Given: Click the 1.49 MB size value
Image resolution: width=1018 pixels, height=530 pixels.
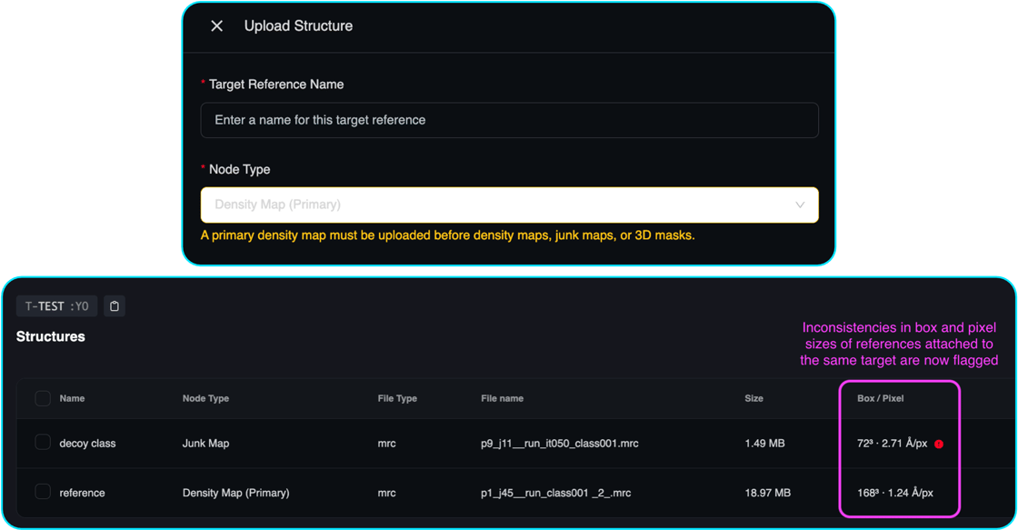Looking at the screenshot, I should (x=764, y=444).
